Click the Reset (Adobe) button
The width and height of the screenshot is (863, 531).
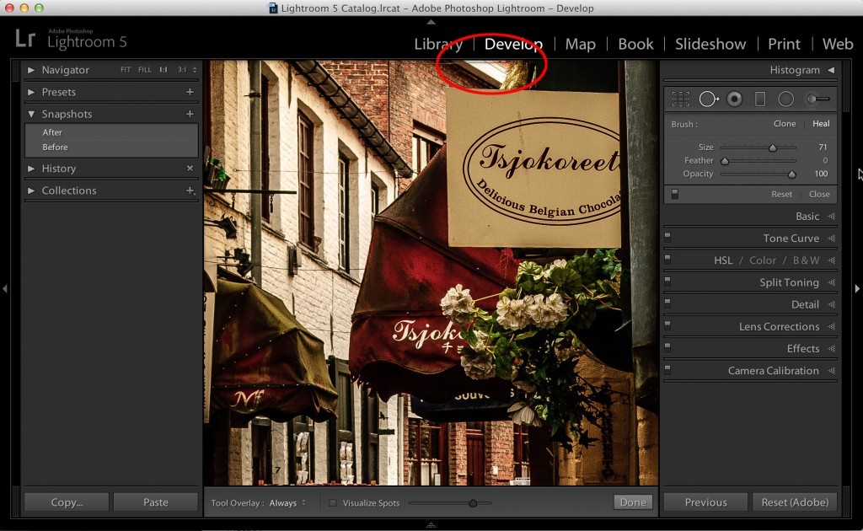click(x=795, y=502)
